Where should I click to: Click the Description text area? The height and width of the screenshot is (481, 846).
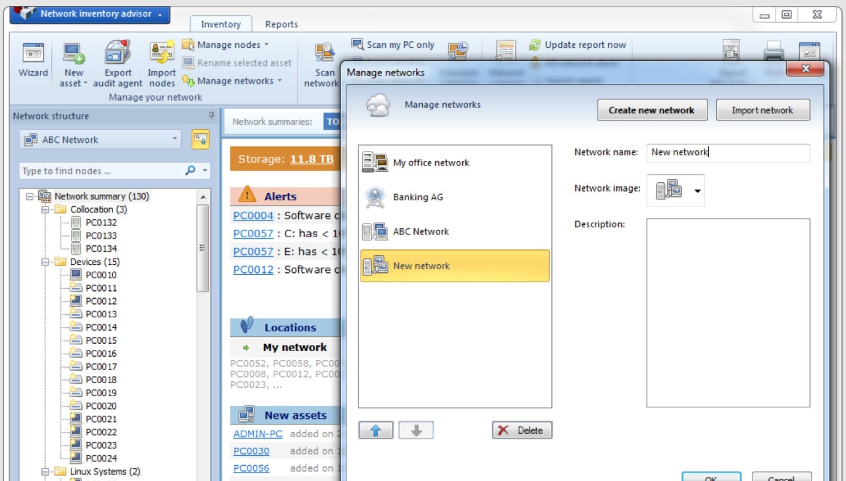tap(728, 313)
